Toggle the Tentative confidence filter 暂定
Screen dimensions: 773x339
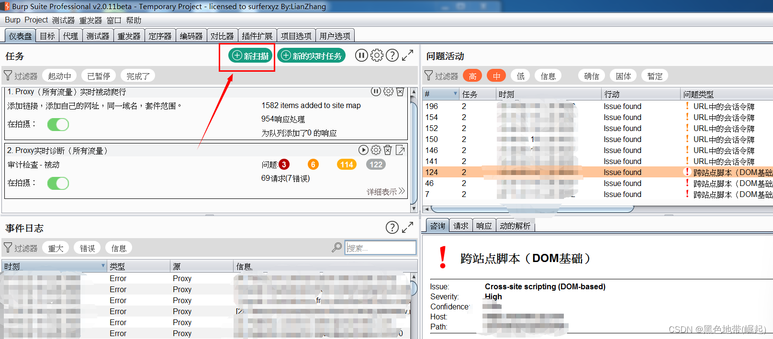click(655, 76)
